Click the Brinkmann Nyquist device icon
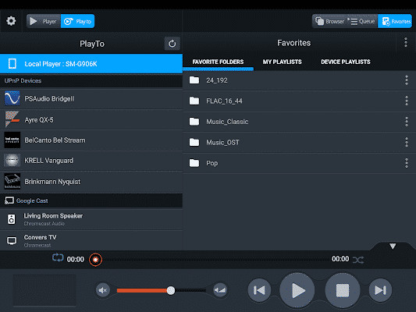 pos(12,181)
